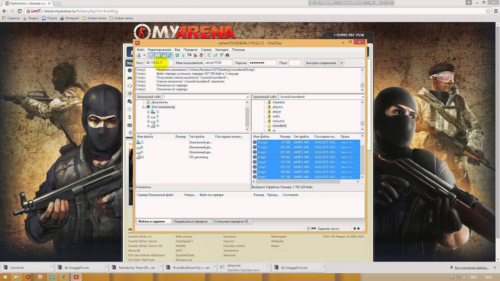
Task: Toggle the message log display
Action: (x=152, y=55)
